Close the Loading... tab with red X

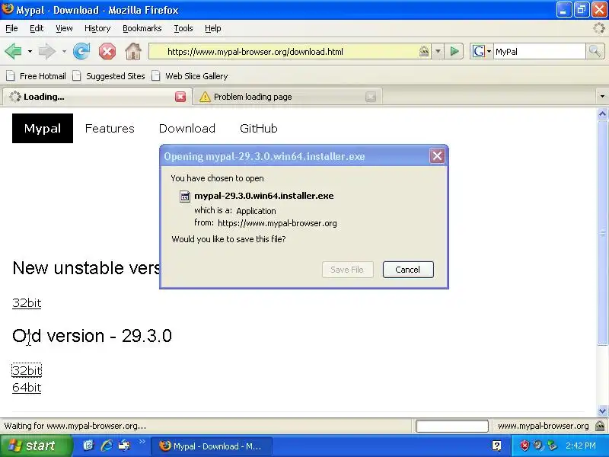180,97
